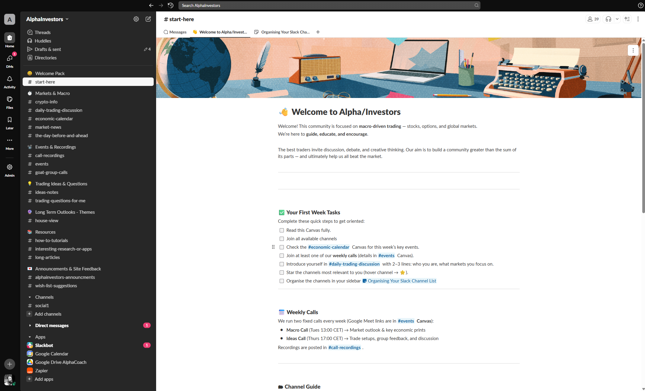Screen dimensions: 645x391
Task: Open the Organising Your Slack Channel tab
Action: click(282, 32)
